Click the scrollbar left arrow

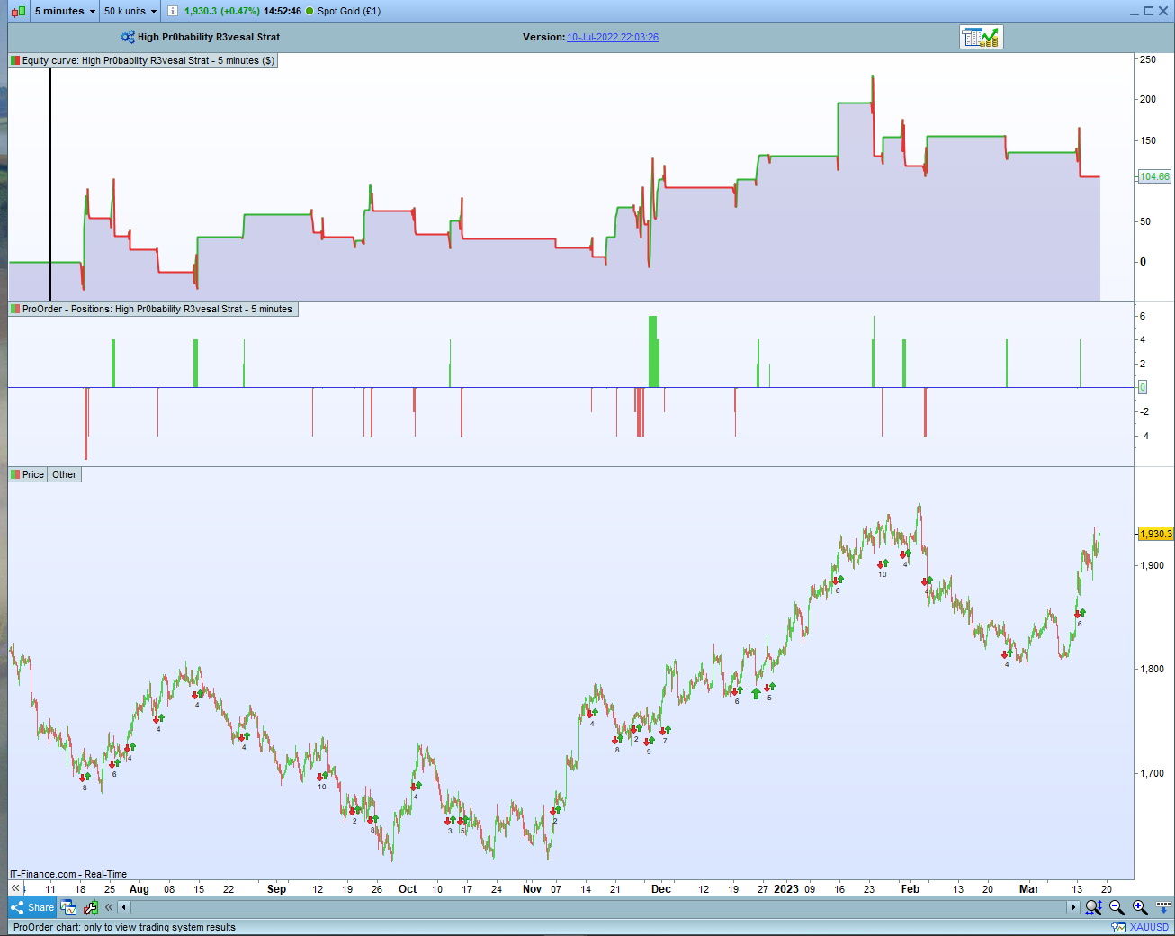click(122, 907)
